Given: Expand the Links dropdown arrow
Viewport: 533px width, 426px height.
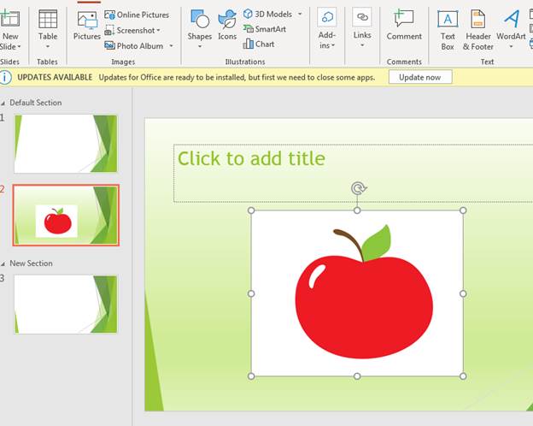Looking at the screenshot, I should point(362,45).
